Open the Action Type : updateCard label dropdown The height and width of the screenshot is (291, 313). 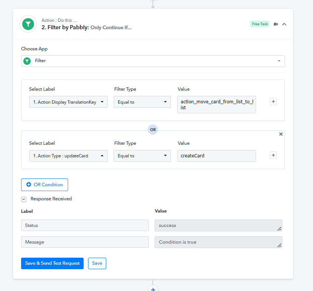tap(68, 156)
